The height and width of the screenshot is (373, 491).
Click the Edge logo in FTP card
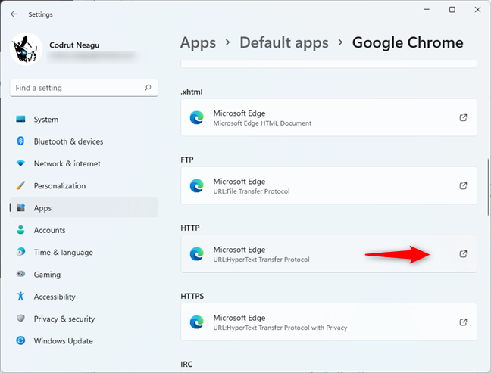pyautogui.click(x=197, y=185)
